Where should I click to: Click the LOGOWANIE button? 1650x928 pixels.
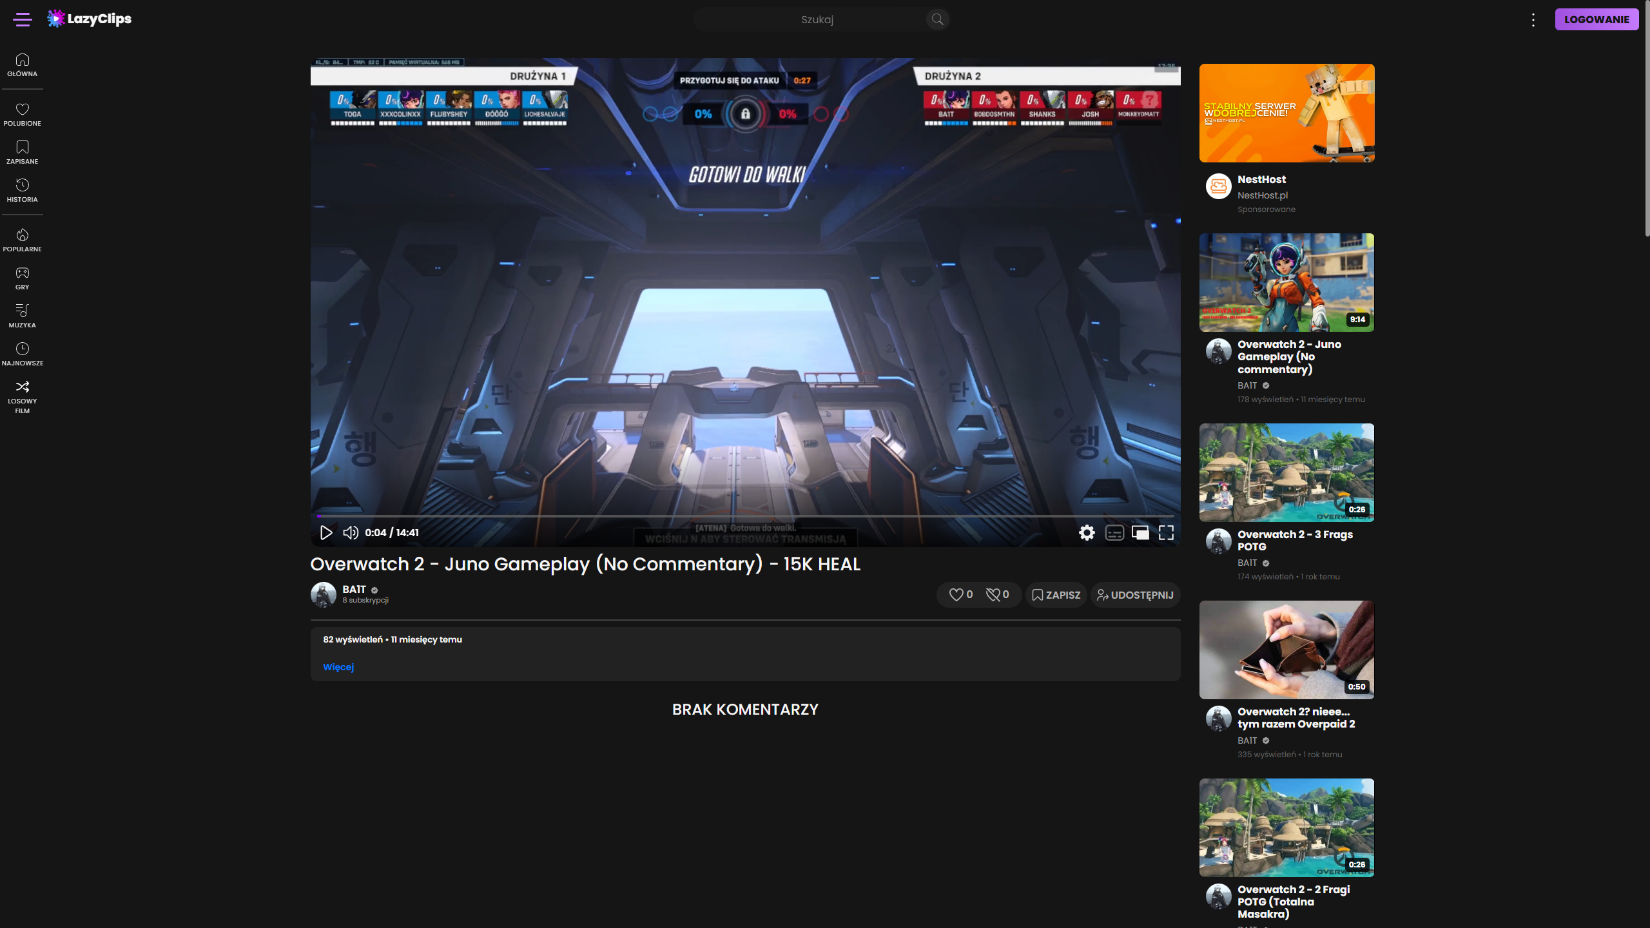click(x=1597, y=19)
